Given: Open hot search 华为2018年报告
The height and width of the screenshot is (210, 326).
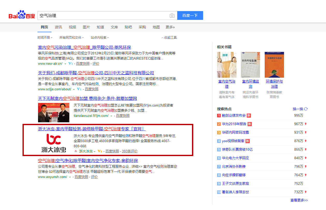Looking at the screenshot, I should pos(234,124).
